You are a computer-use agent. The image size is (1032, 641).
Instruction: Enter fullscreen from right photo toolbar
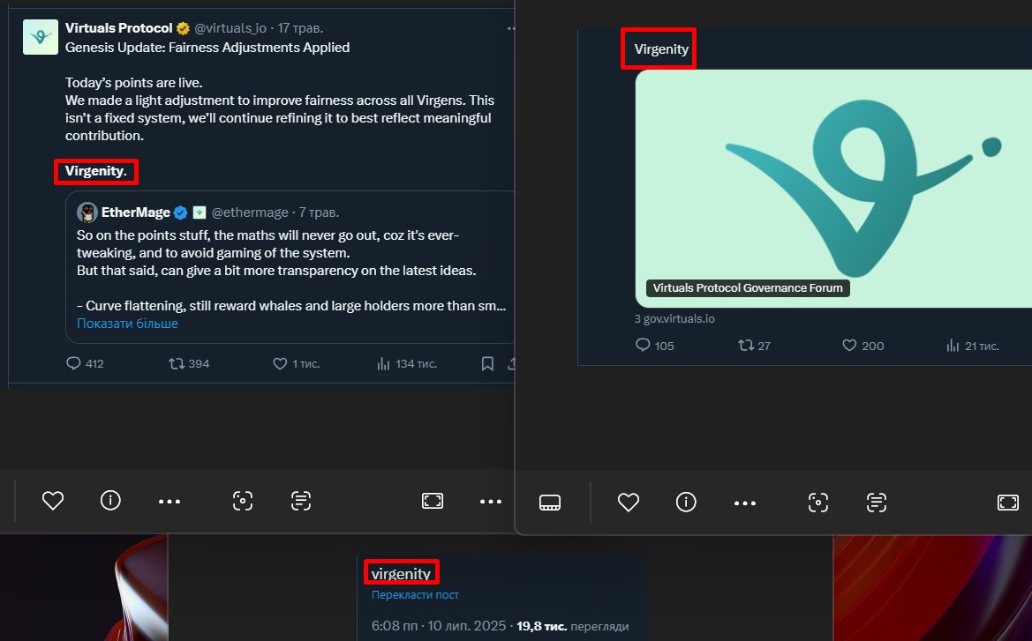coord(1007,503)
